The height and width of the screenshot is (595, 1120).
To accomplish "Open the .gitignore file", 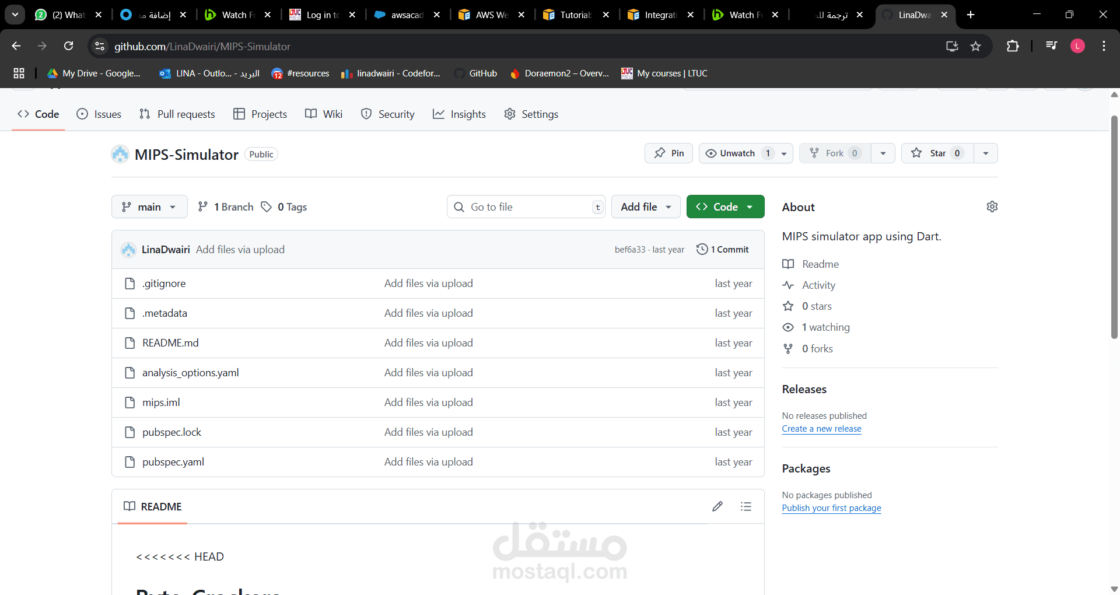I will [x=164, y=283].
